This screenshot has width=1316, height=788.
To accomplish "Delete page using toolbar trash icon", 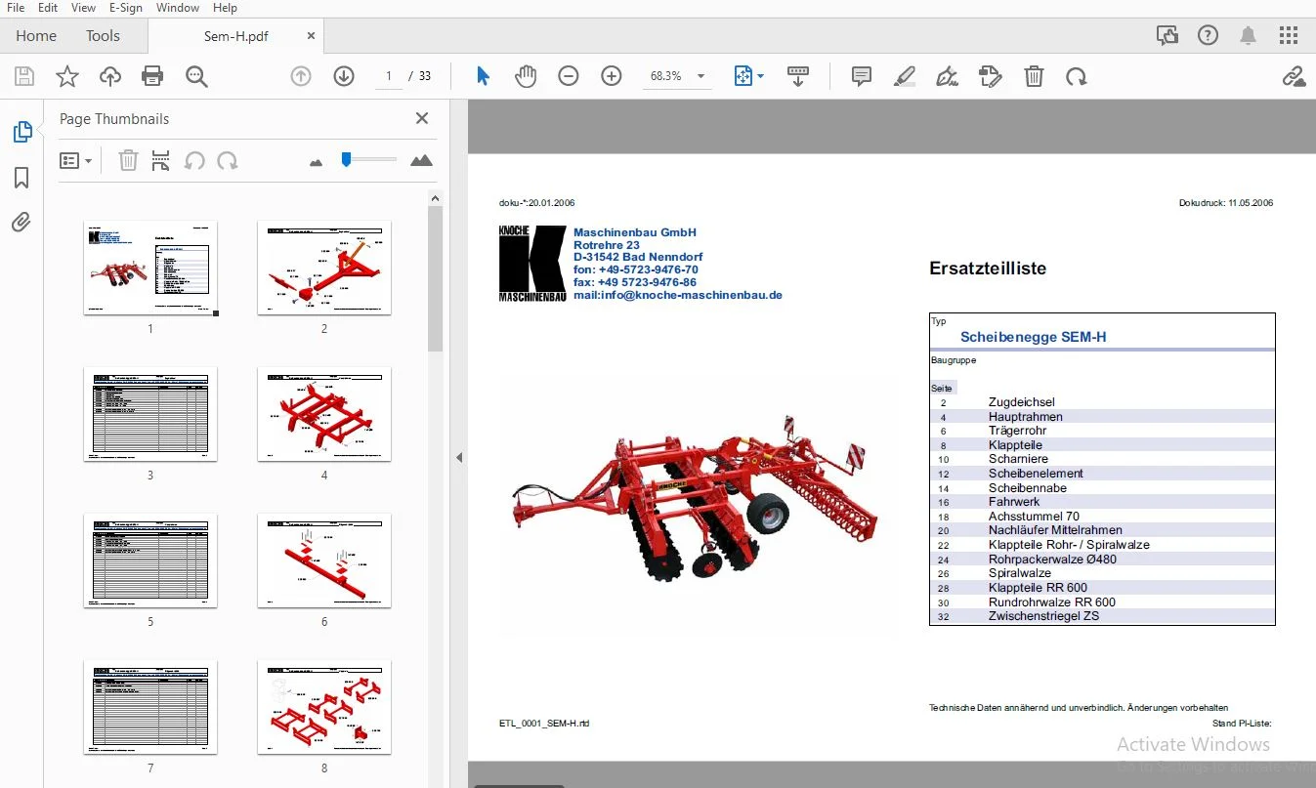I will [1034, 76].
